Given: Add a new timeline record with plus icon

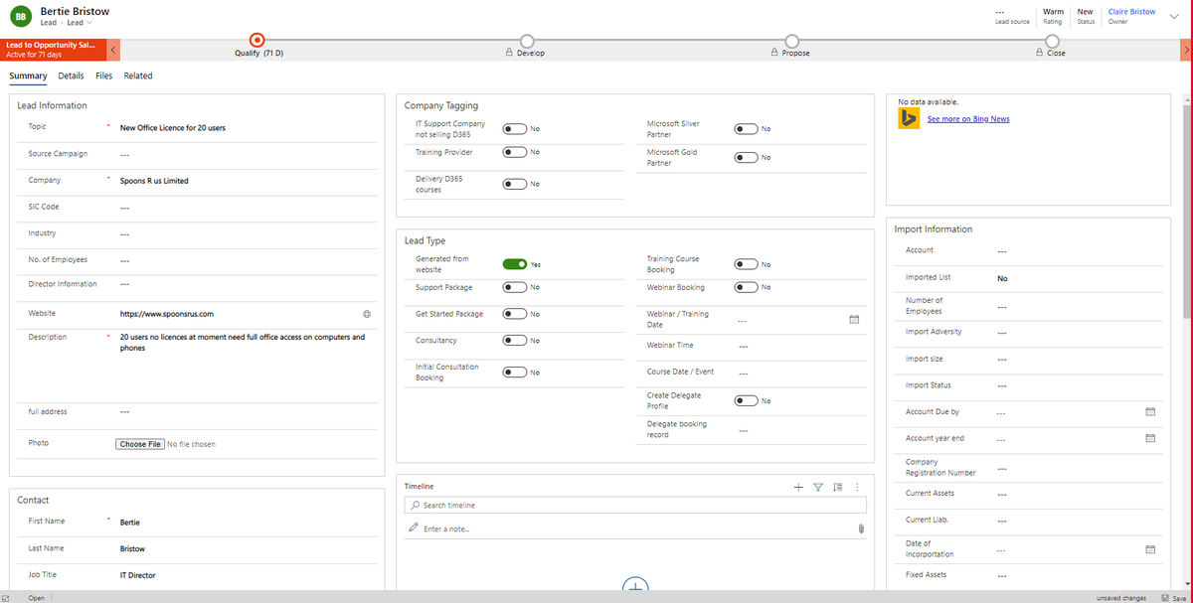Looking at the screenshot, I should (x=798, y=487).
